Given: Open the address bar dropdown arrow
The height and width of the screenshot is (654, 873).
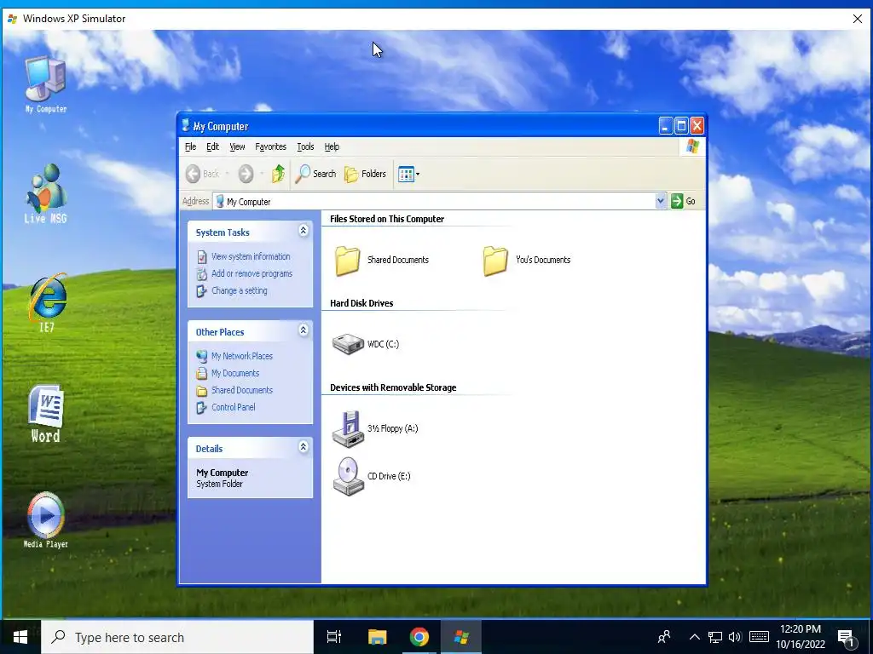Looking at the screenshot, I should click(661, 201).
